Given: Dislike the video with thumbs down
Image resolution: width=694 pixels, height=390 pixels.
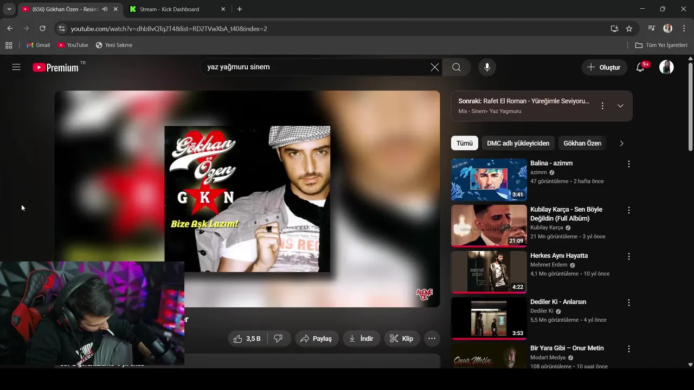Looking at the screenshot, I should tap(278, 339).
